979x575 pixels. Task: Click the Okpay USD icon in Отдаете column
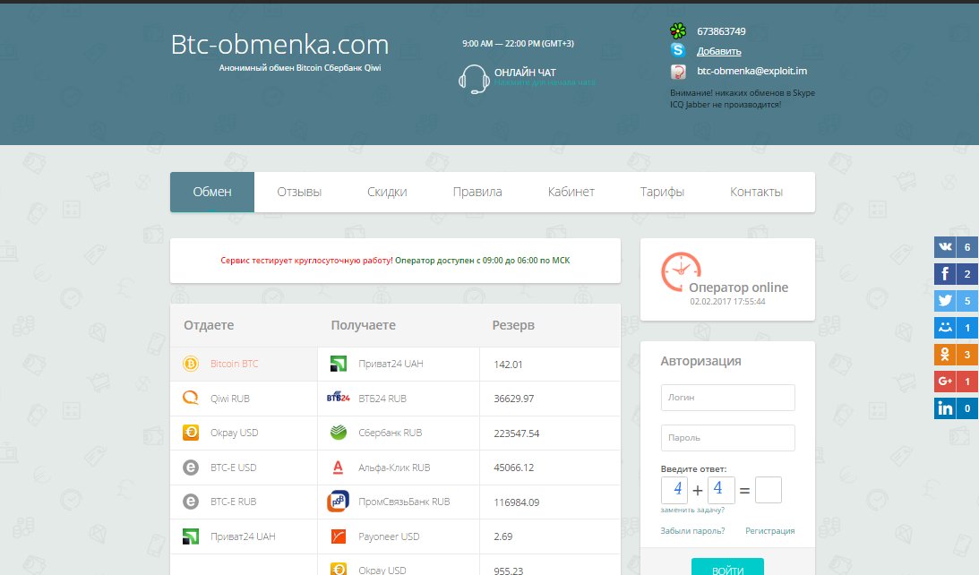pos(191,432)
